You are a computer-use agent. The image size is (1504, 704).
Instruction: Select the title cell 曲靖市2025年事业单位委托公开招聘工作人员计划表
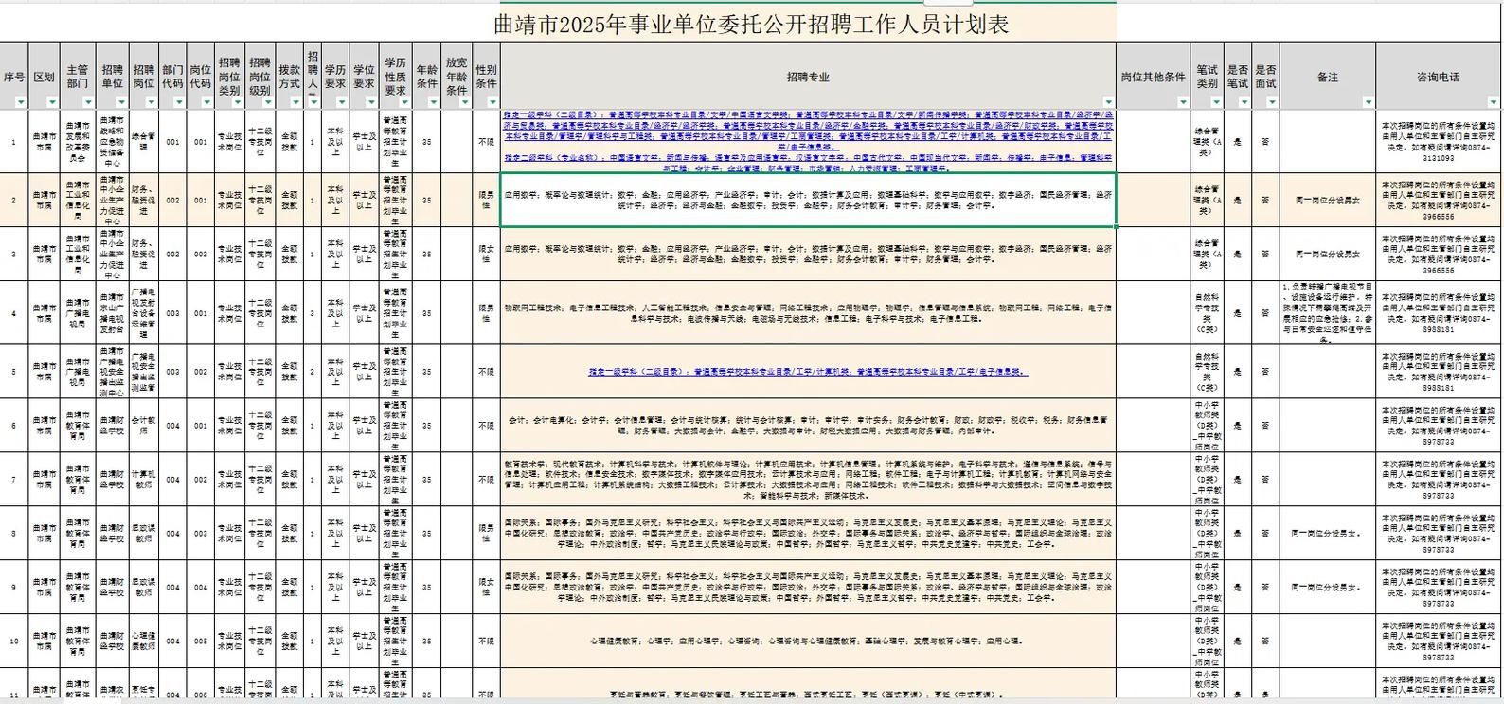pos(752,24)
